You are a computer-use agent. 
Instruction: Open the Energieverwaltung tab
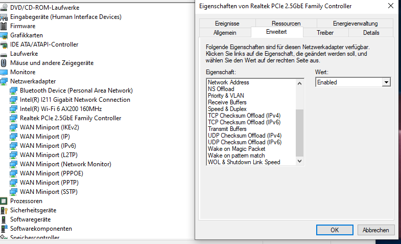point(355,24)
